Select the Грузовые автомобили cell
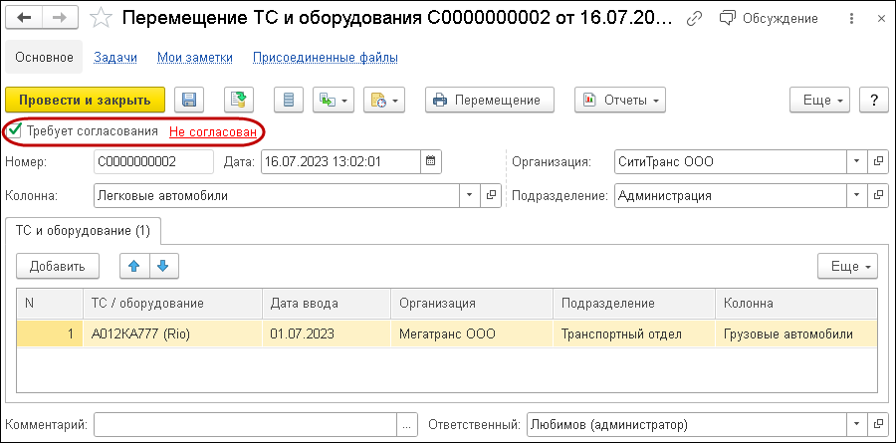896x443 pixels. tap(796, 333)
